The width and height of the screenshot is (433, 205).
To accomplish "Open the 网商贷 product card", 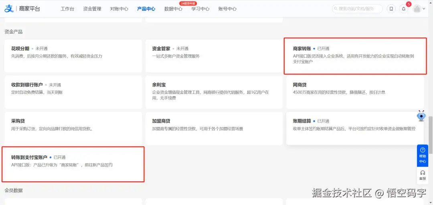I will (355, 92).
